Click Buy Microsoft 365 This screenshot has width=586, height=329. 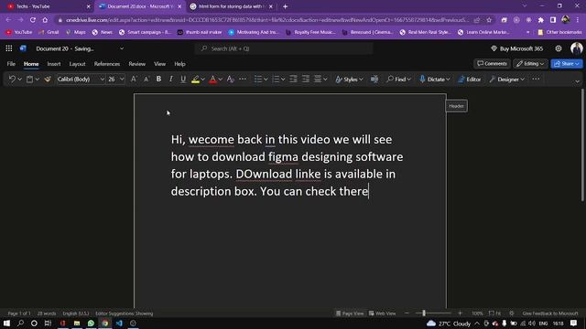click(516, 48)
